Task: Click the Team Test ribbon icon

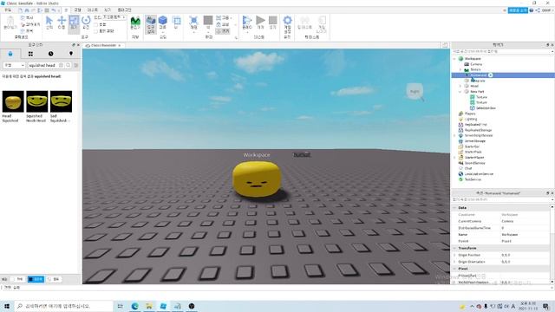Action: (304, 22)
